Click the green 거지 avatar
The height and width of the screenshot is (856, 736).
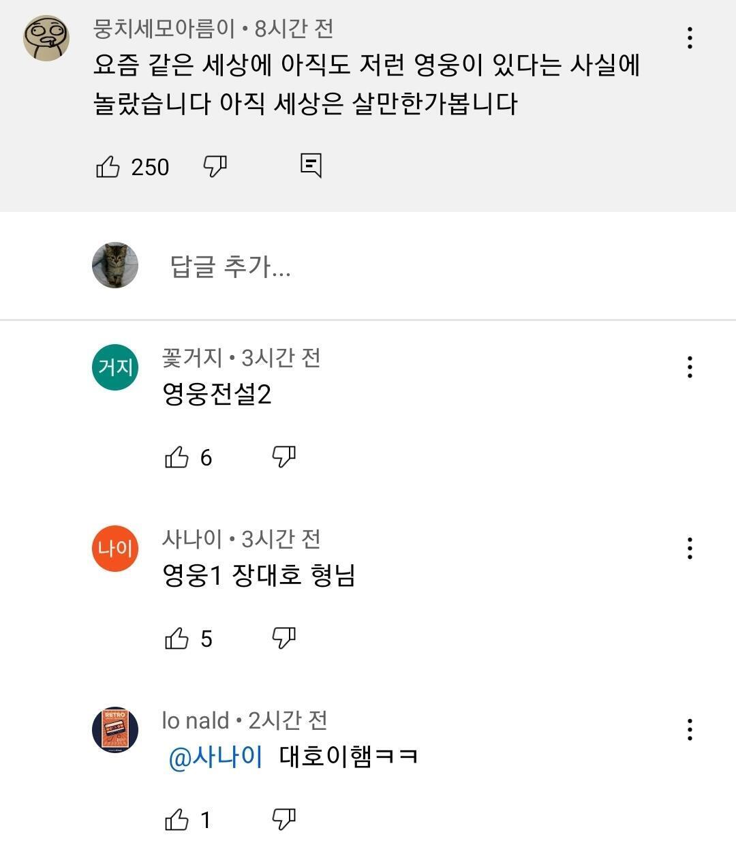click(x=115, y=367)
